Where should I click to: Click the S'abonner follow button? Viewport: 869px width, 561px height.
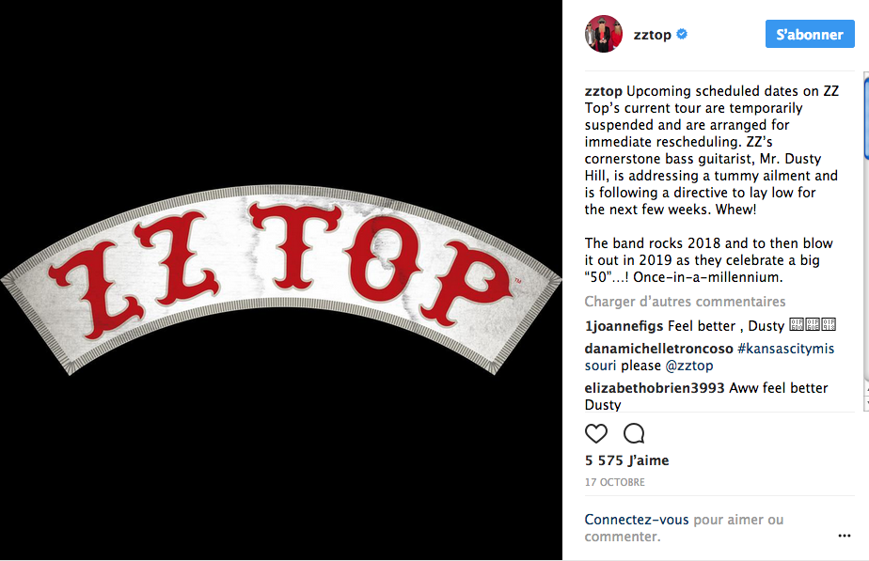tap(810, 34)
